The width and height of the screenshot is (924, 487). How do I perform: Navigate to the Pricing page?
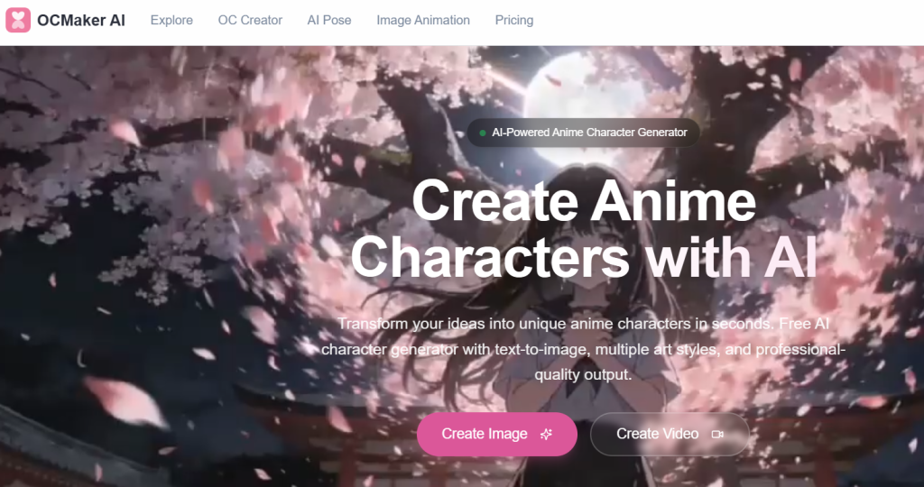pyautogui.click(x=514, y=20)
